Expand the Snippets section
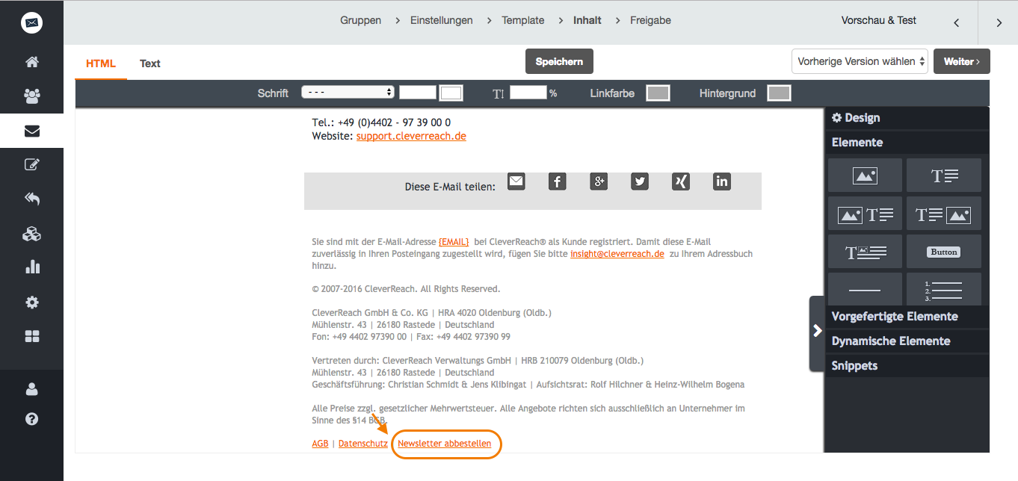 (907, 366)
